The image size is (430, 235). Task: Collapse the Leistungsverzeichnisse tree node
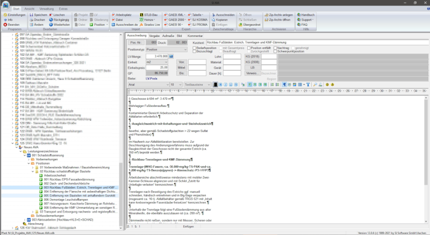pos(21,151)
